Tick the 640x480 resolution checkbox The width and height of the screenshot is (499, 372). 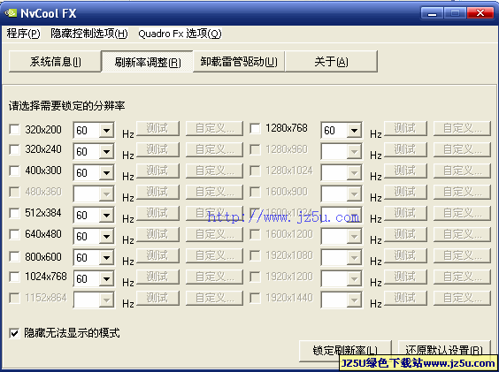[x=15, y=234]
